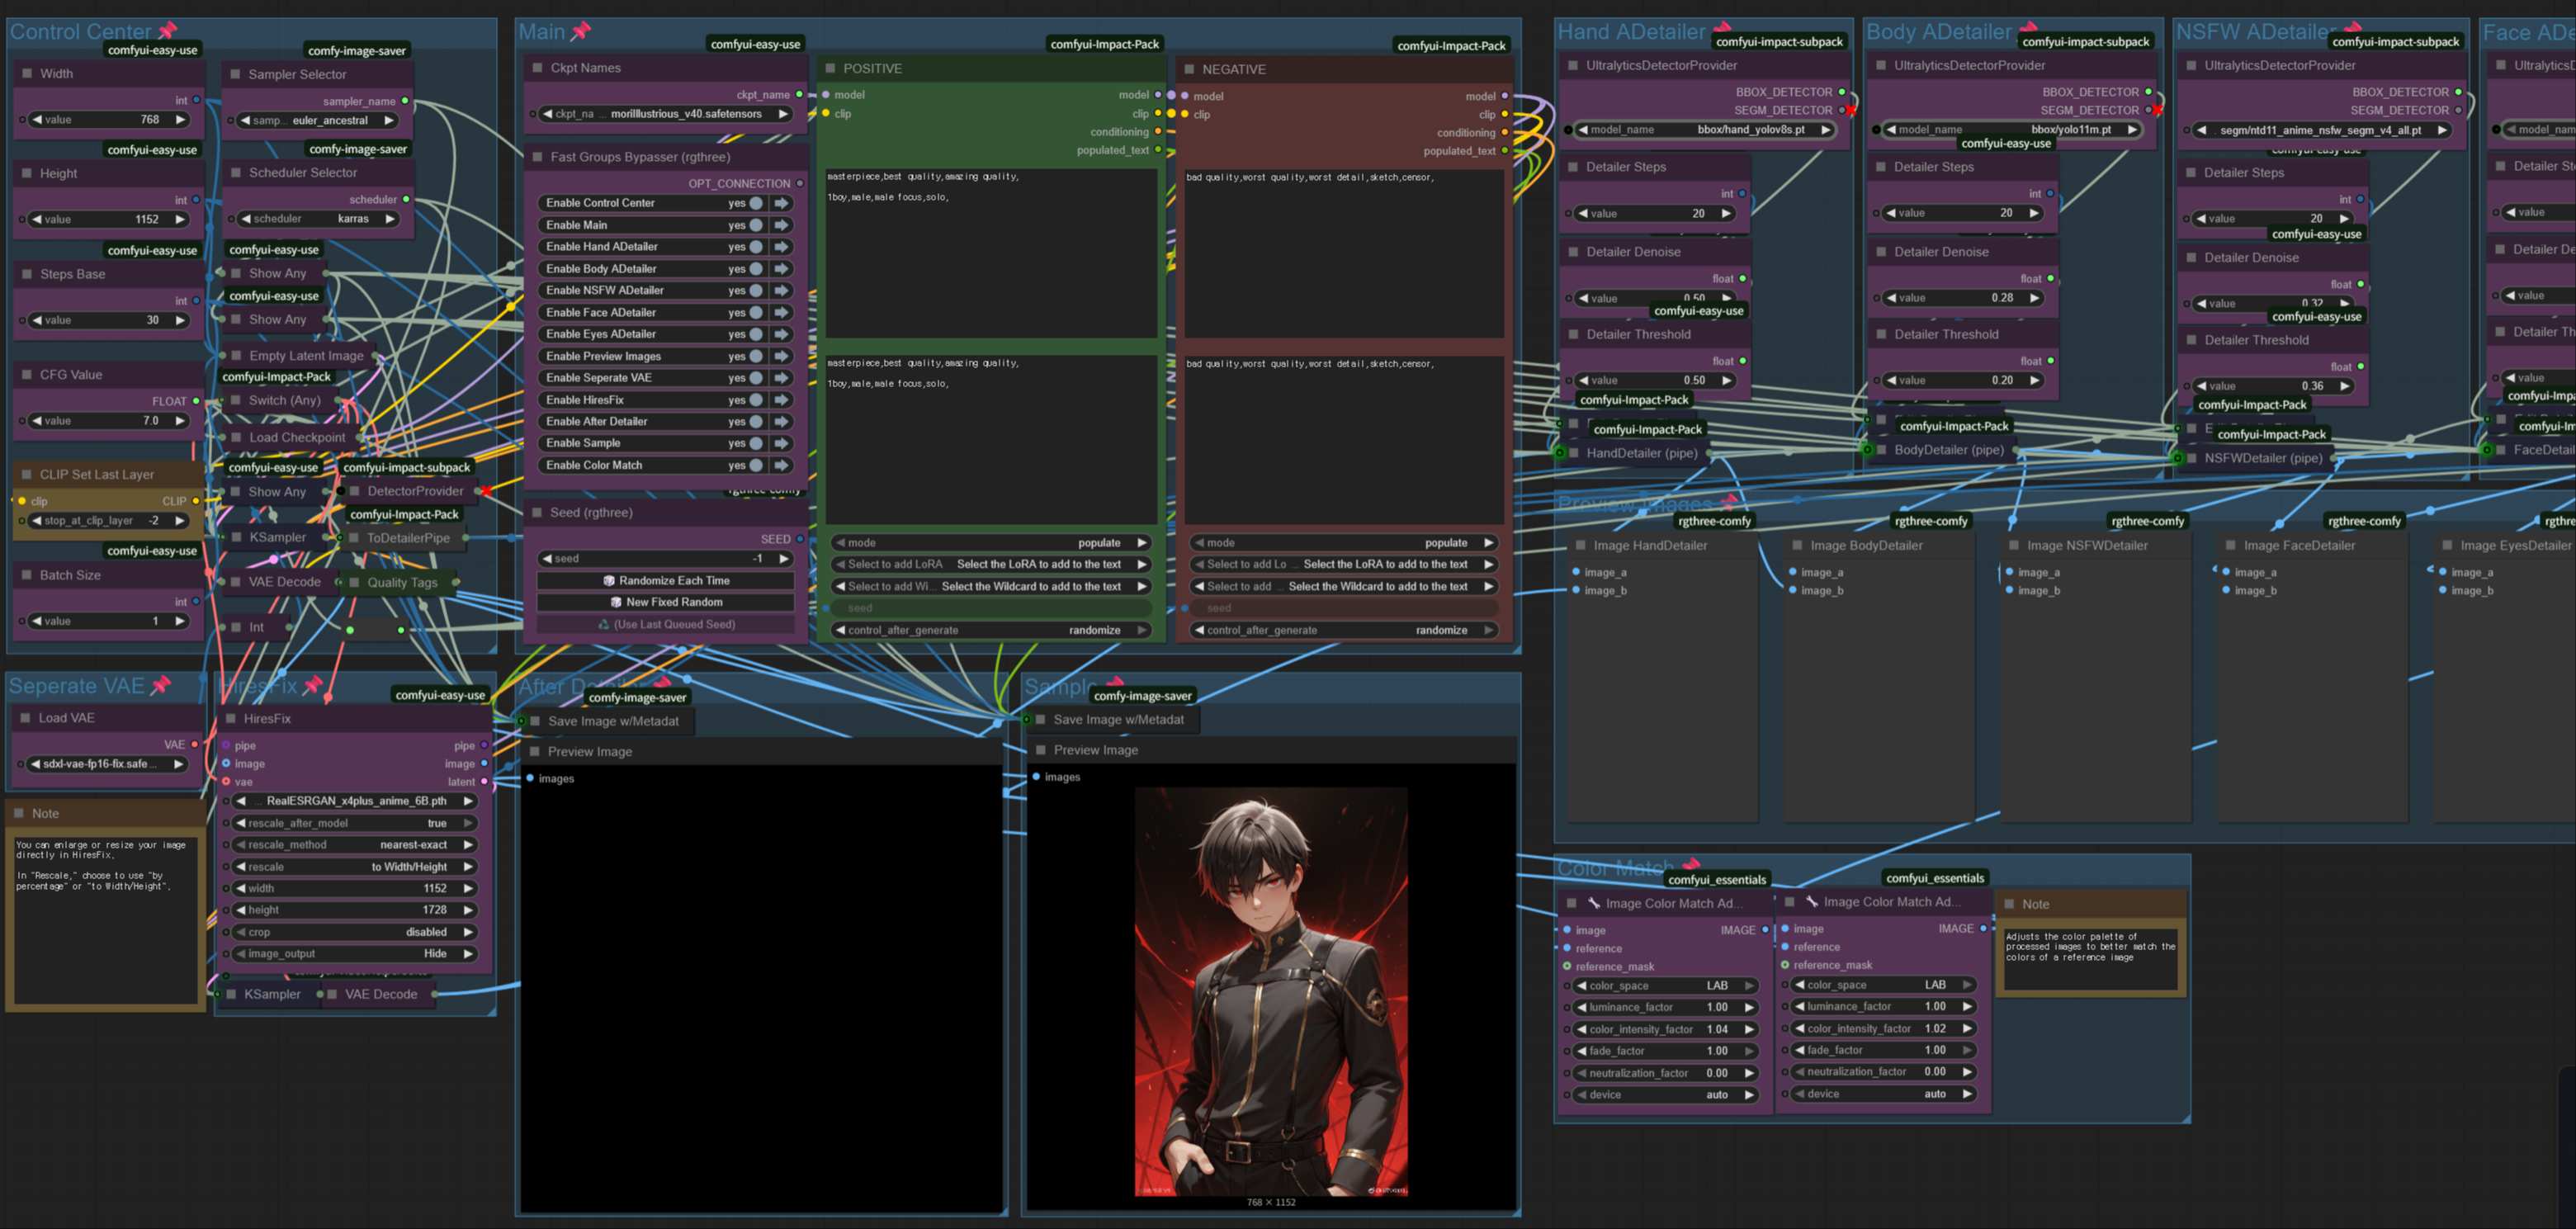Screen dimensions: 2576x1229
Task: Collapse the Width node via its title square
Action: coord(26,73)
